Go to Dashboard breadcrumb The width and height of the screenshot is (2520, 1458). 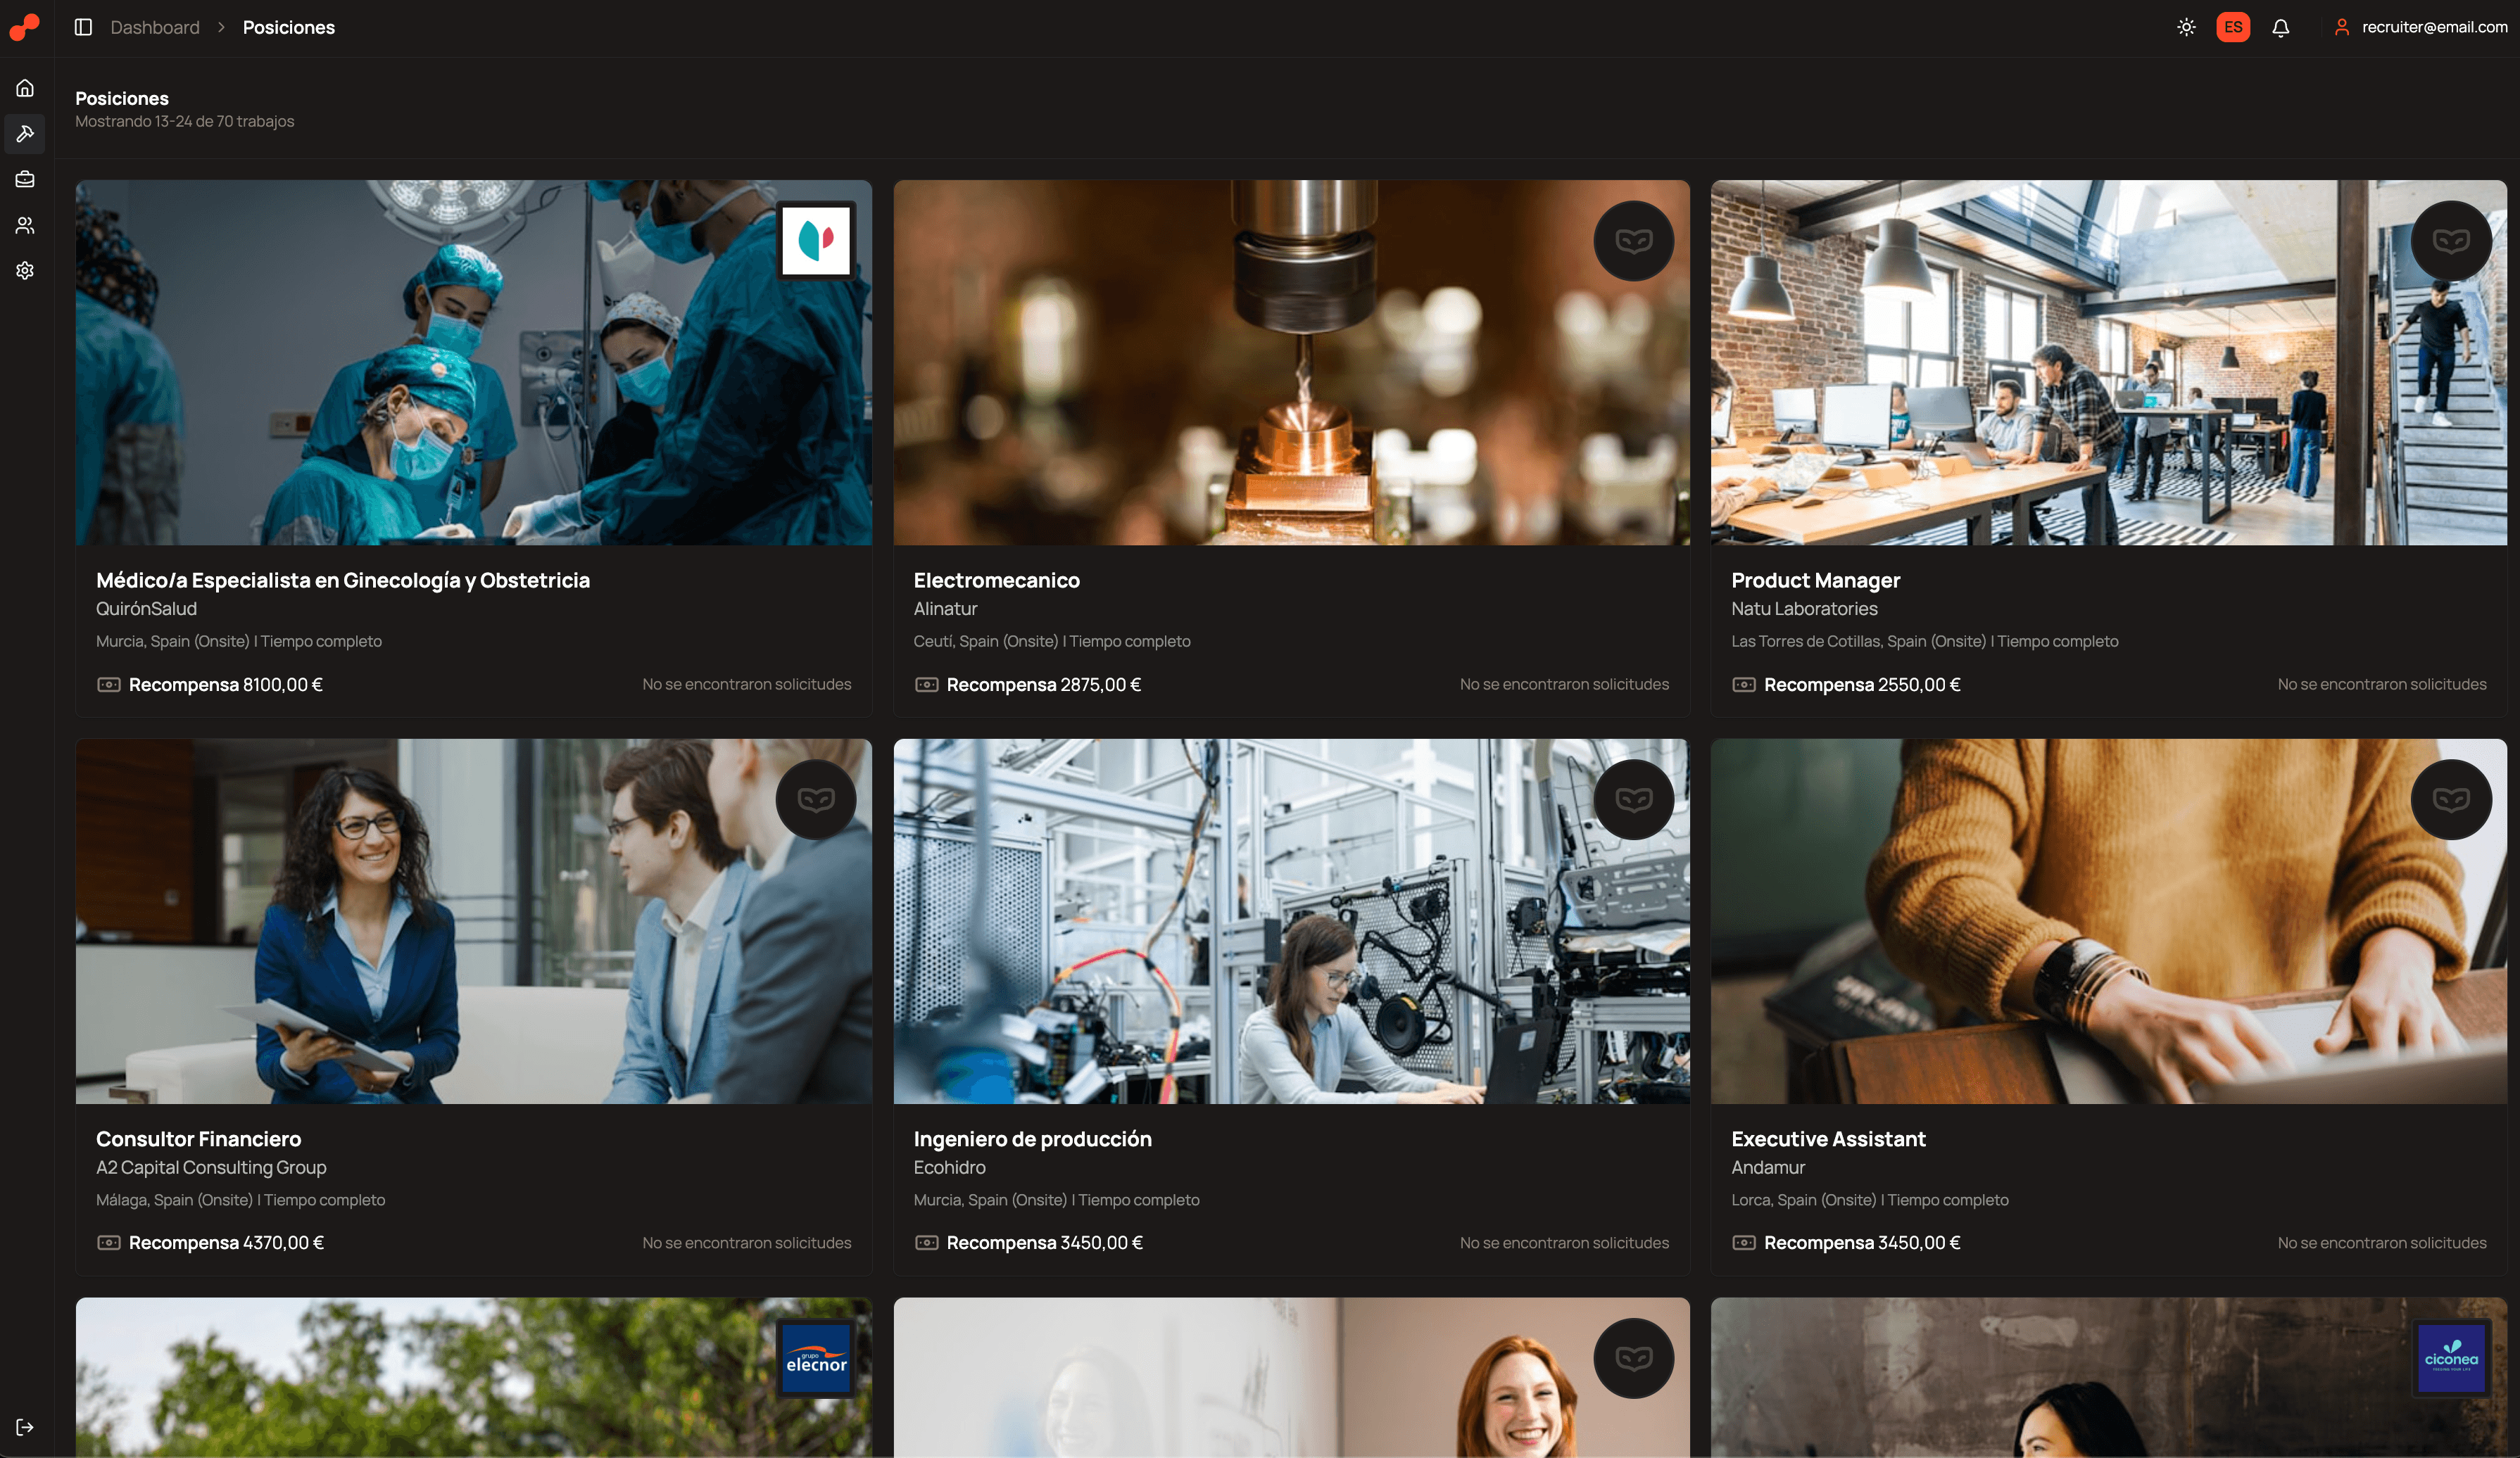155,28
